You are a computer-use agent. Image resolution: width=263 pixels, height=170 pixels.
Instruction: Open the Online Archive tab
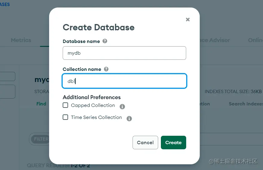[255, 40]
